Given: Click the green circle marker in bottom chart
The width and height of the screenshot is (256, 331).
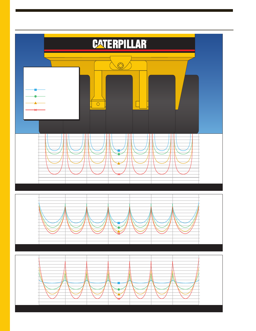Looking at the screenshot, I should click(x=119, y=289).
